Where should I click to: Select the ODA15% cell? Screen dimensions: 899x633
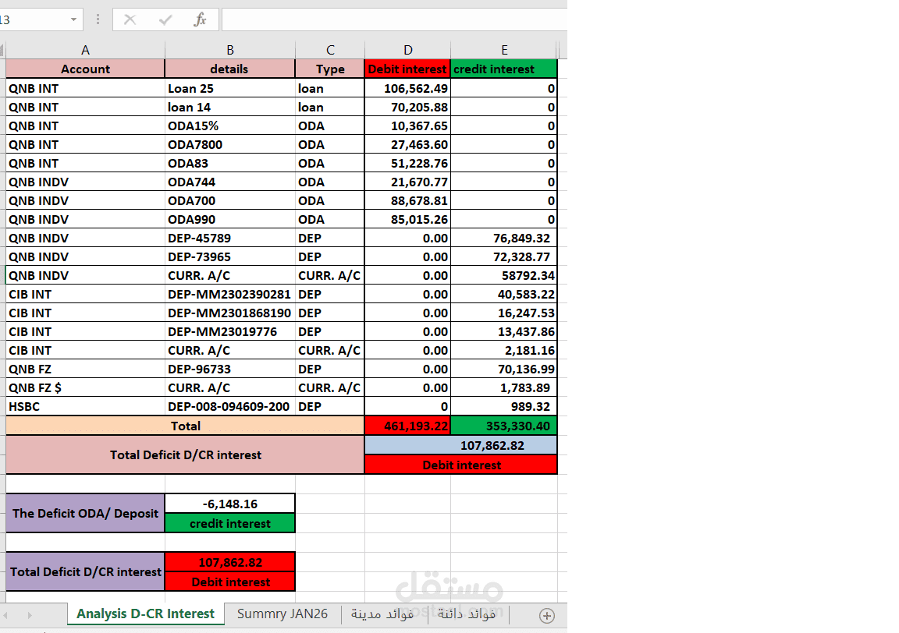(x=230, y=126)
